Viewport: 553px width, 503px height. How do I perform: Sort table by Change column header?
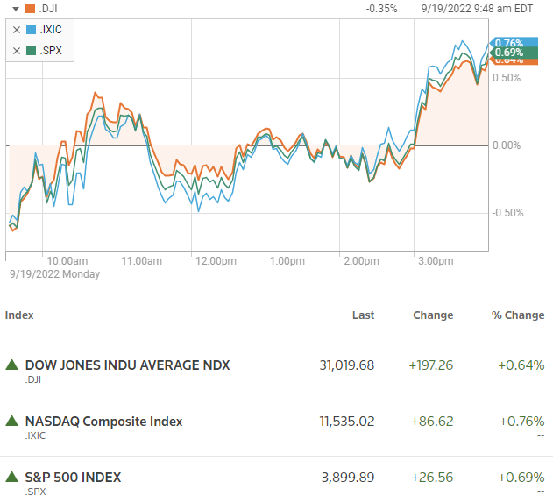(433, 315)
